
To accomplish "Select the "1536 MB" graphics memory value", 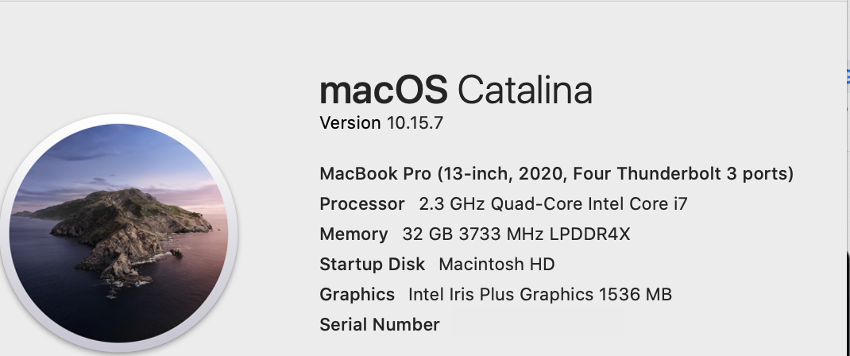I will tap(636, 295).
